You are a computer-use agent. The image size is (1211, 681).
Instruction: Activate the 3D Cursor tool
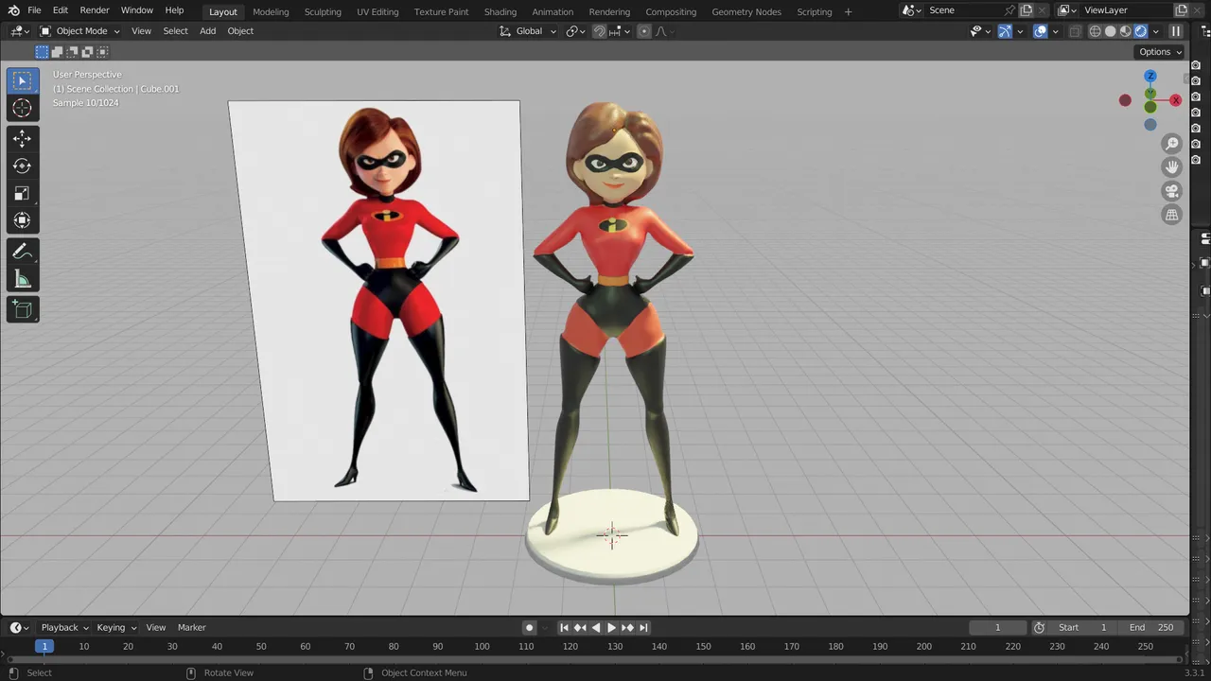point(23,108)
